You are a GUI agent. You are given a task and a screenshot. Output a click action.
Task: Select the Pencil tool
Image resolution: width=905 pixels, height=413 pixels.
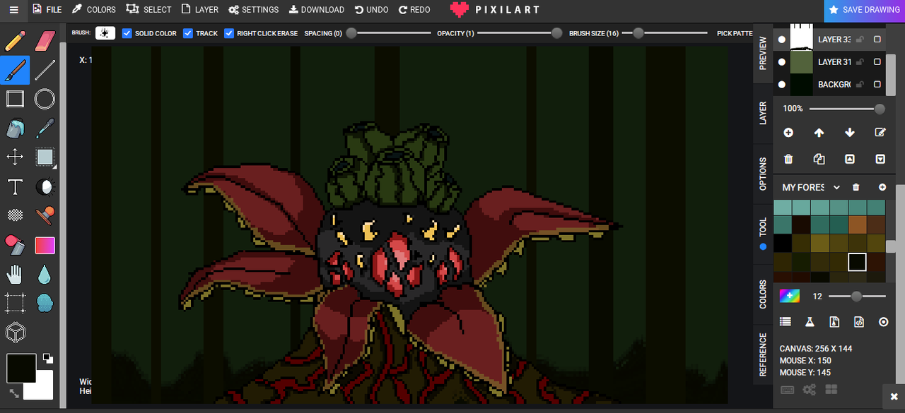point(15,40)
